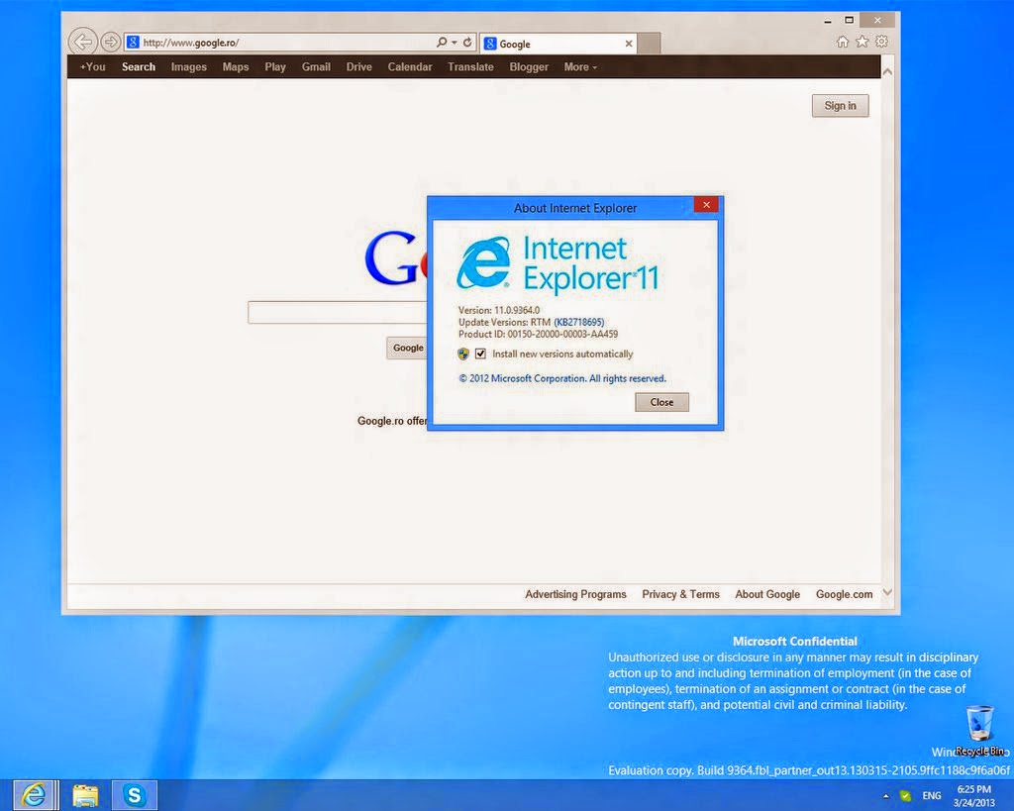1014x811 pixels.
Task: Click the green tray notification icon
Action: coord(906,796)
